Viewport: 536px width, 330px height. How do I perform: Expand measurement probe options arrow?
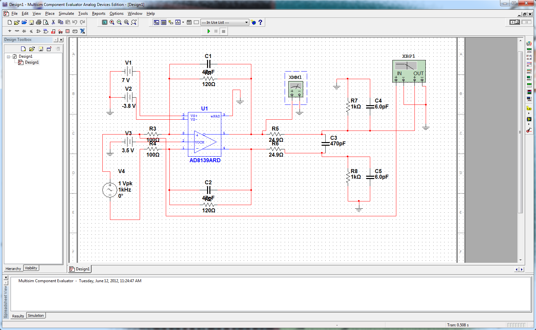[x=529, y=113]
